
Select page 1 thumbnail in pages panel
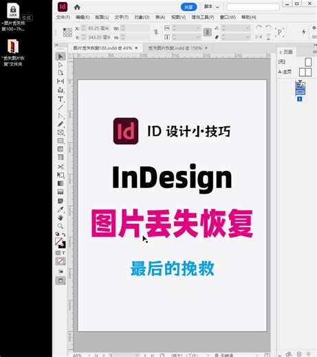(x=300, y=89)
